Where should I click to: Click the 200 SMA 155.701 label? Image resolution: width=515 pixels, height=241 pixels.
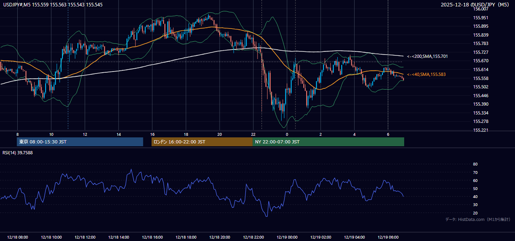(x=428, y=57)
